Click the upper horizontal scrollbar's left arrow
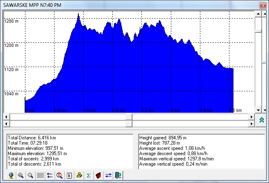This screenshot has width=269, height=183. 6,117
